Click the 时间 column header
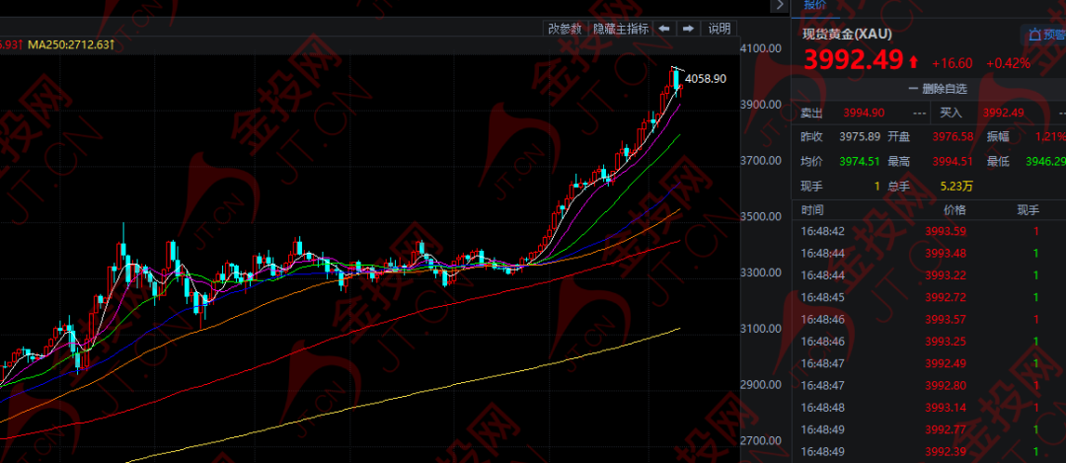1066x463 pixels. [813, 210]
